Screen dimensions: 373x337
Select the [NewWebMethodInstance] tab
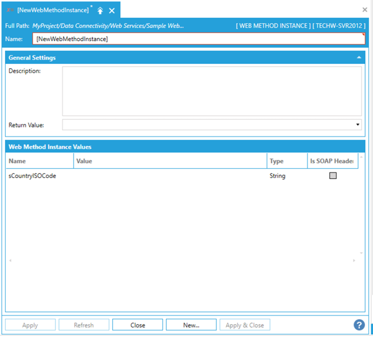coord(53,10)
